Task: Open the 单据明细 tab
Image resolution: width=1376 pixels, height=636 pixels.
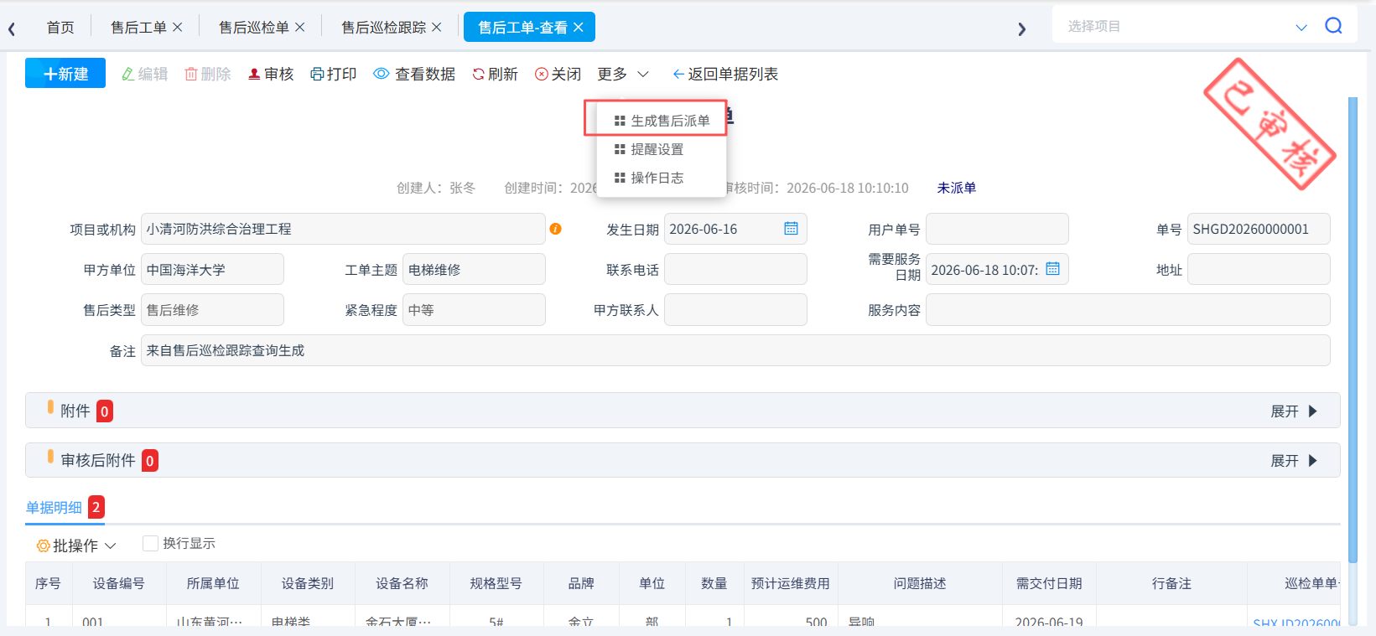Action: (x=65, y=508)
